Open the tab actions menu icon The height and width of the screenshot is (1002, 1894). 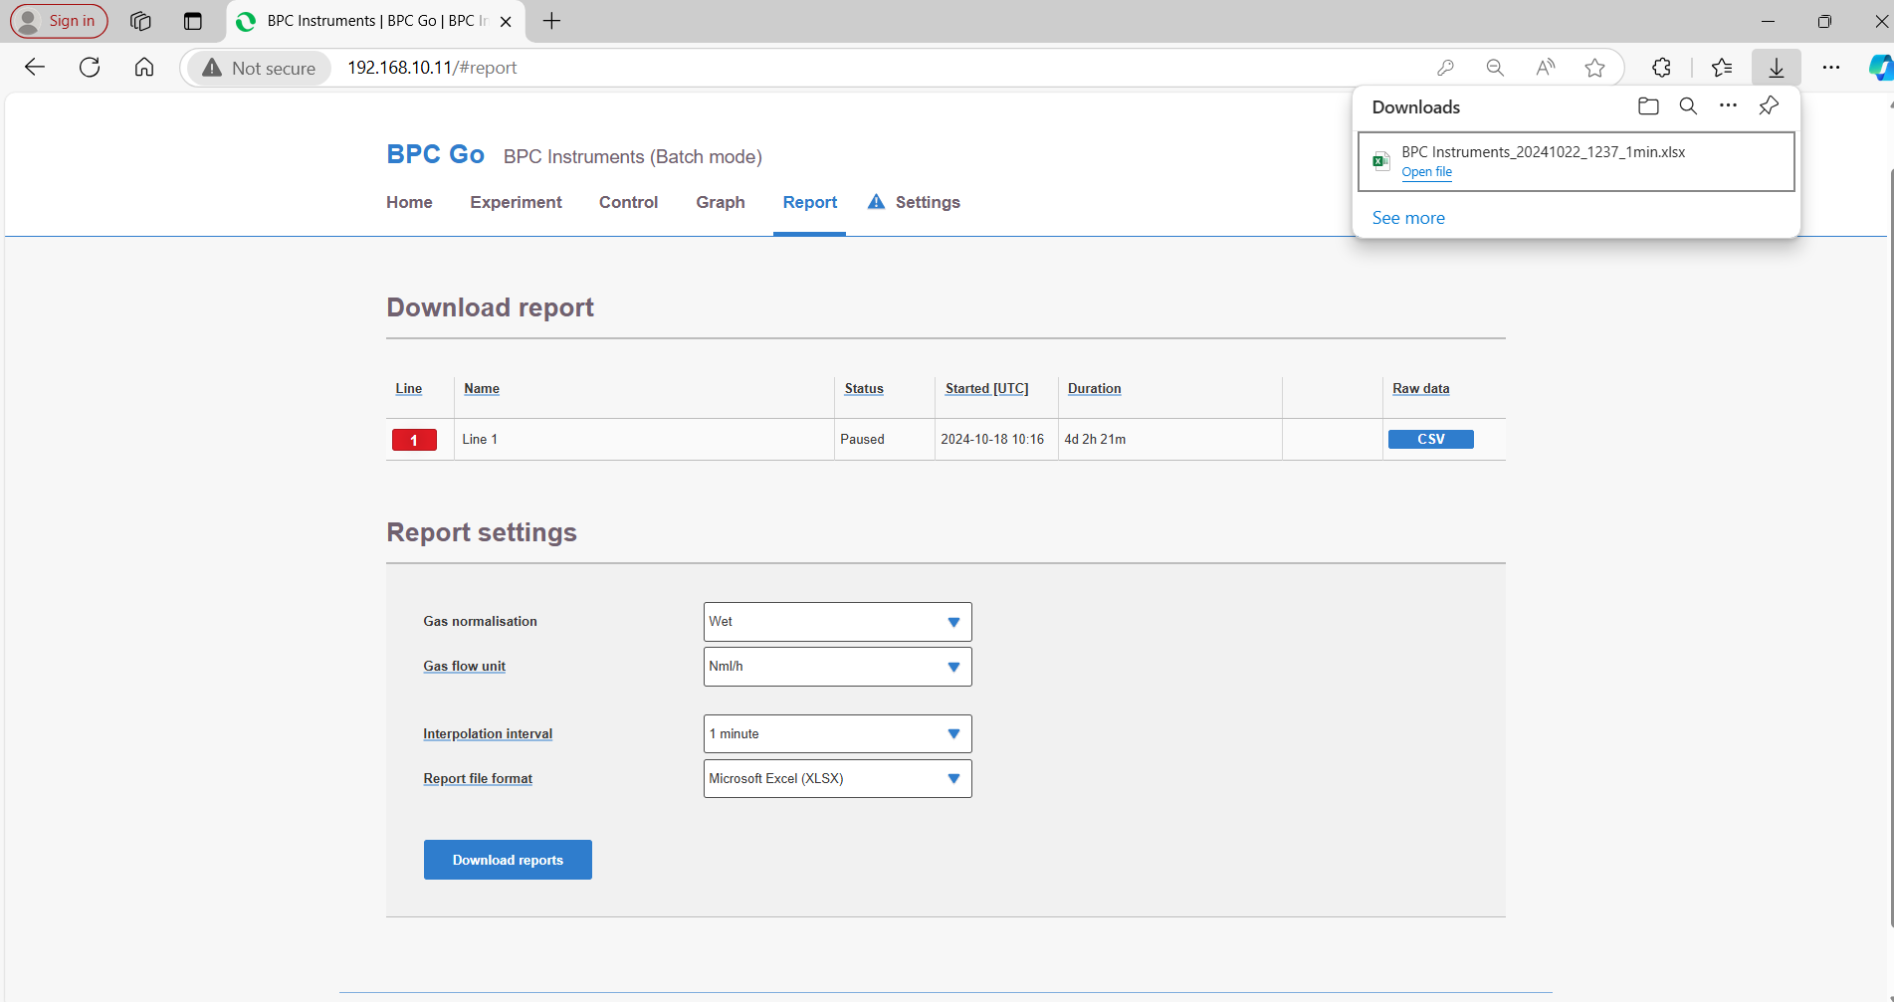click(193, 21)
